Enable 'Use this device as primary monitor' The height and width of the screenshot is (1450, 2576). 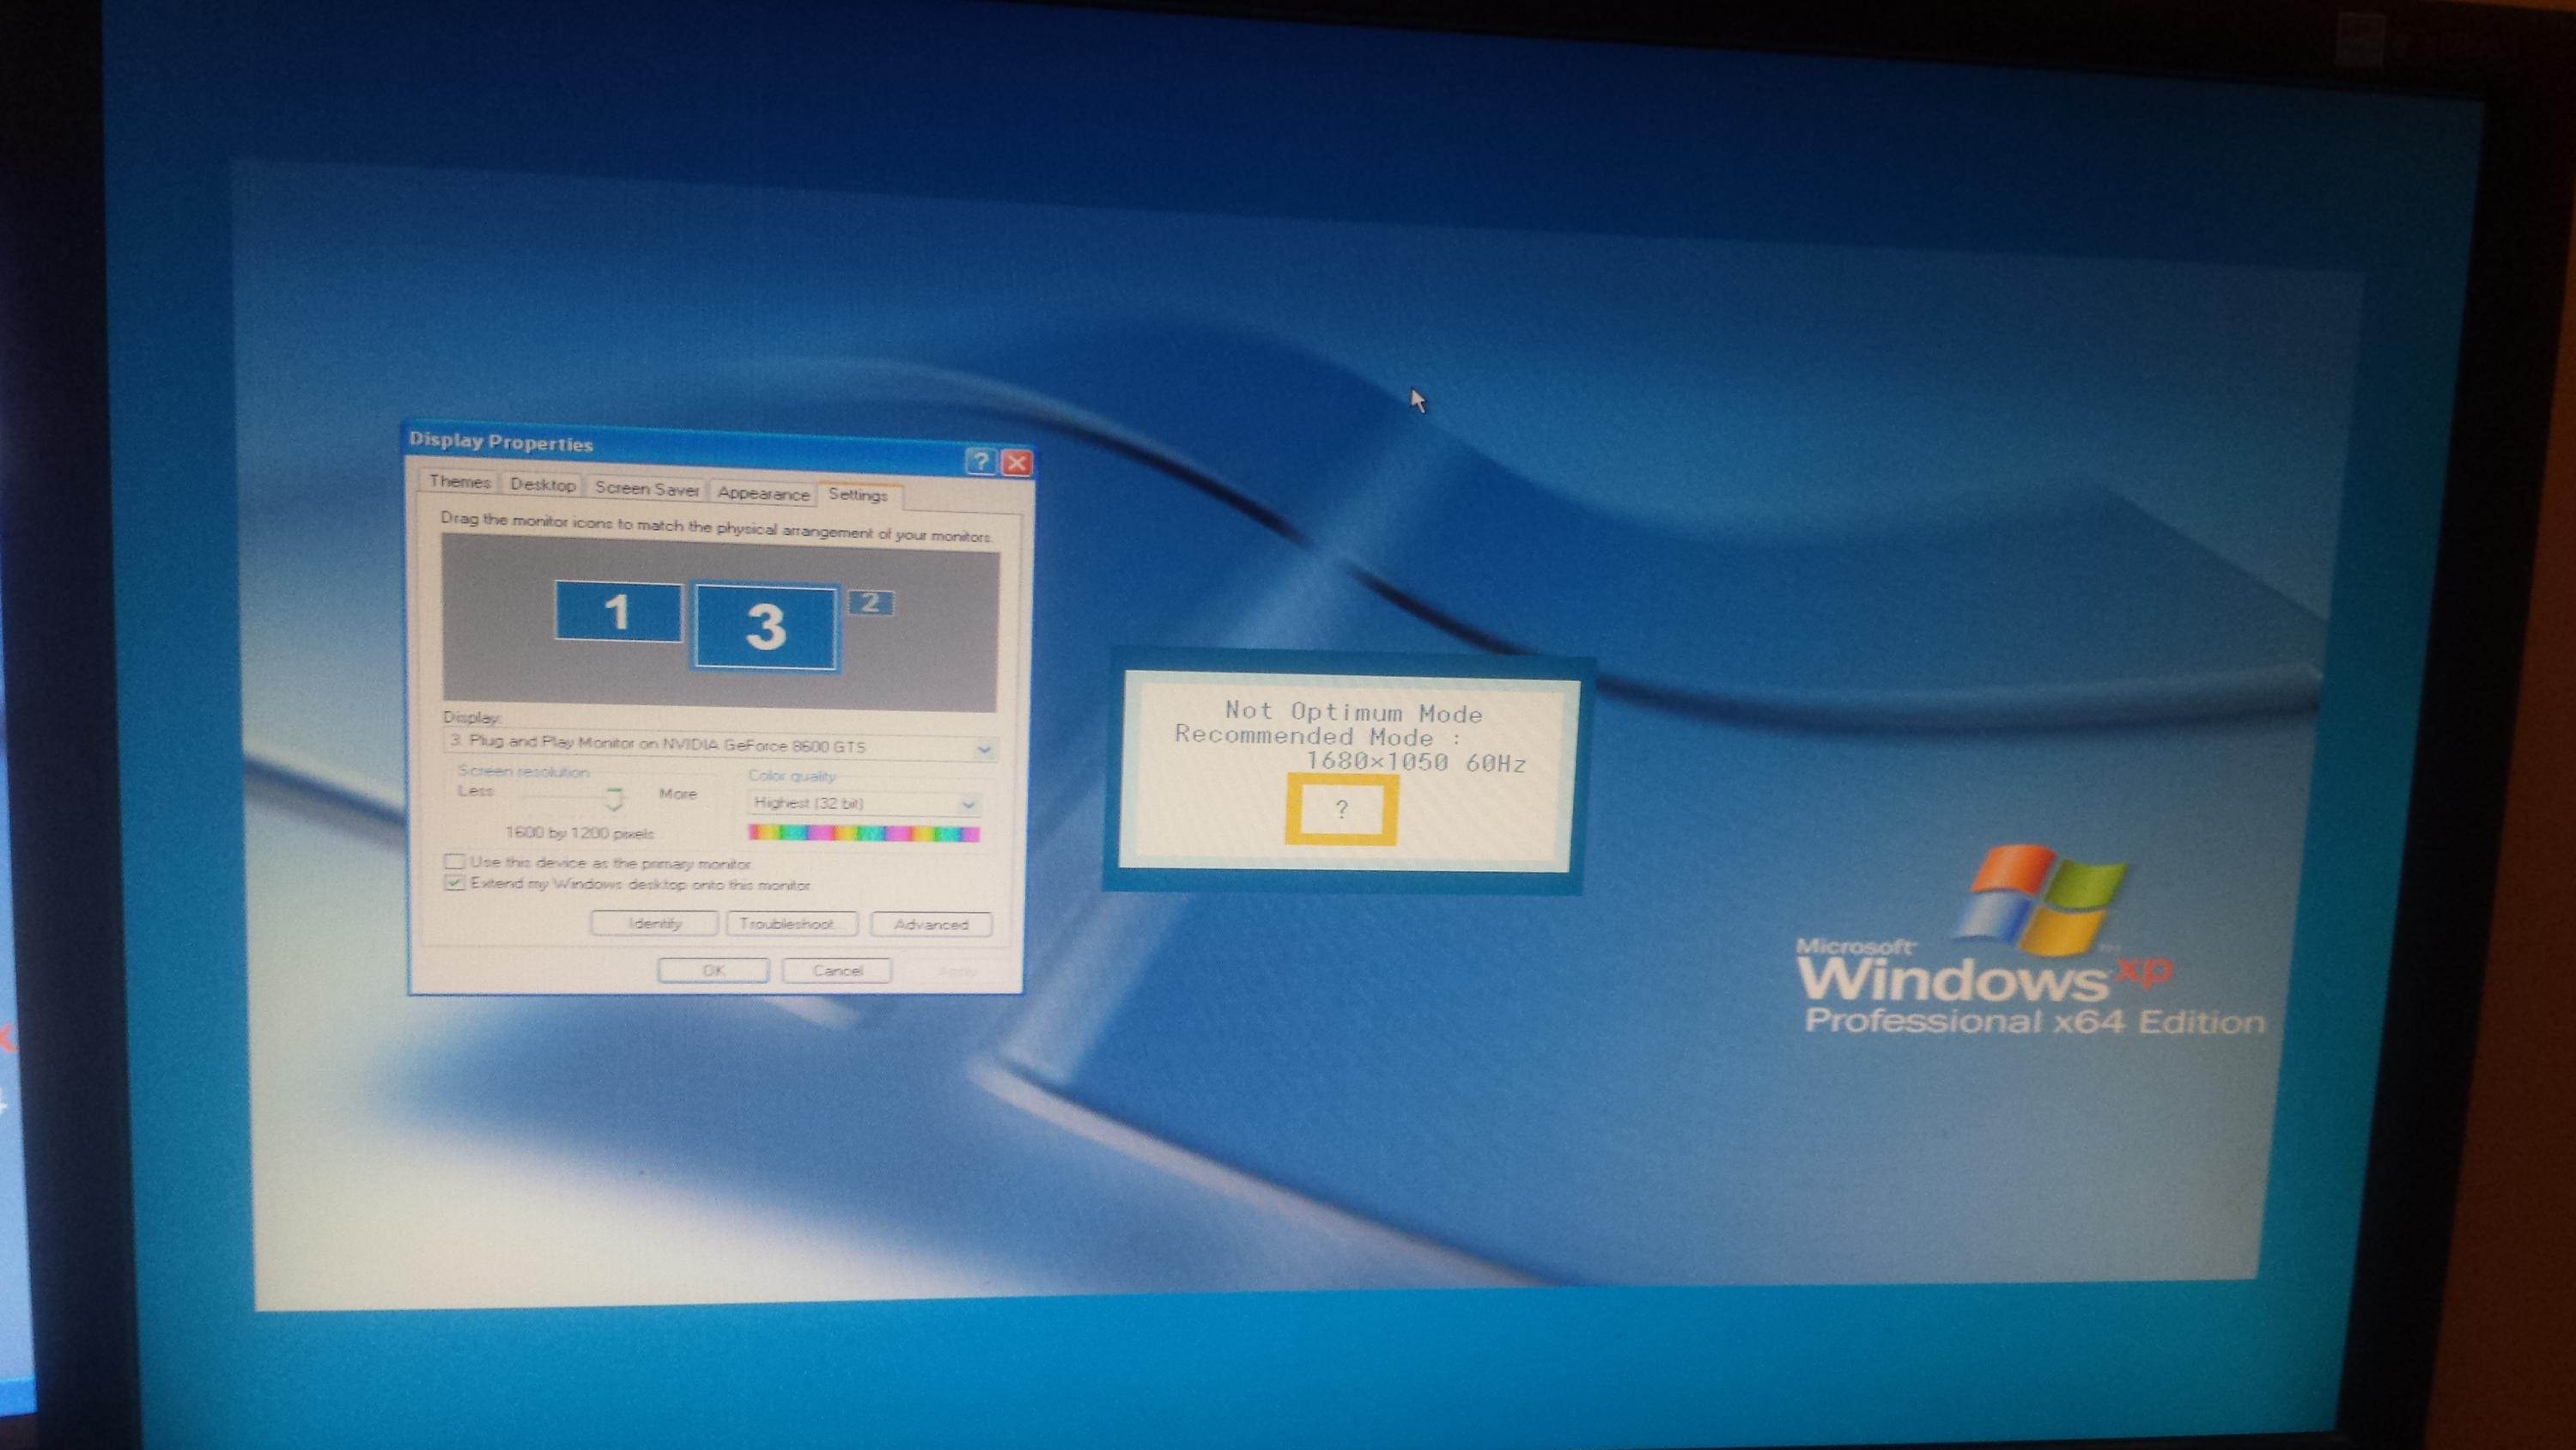tap(455, 861)
